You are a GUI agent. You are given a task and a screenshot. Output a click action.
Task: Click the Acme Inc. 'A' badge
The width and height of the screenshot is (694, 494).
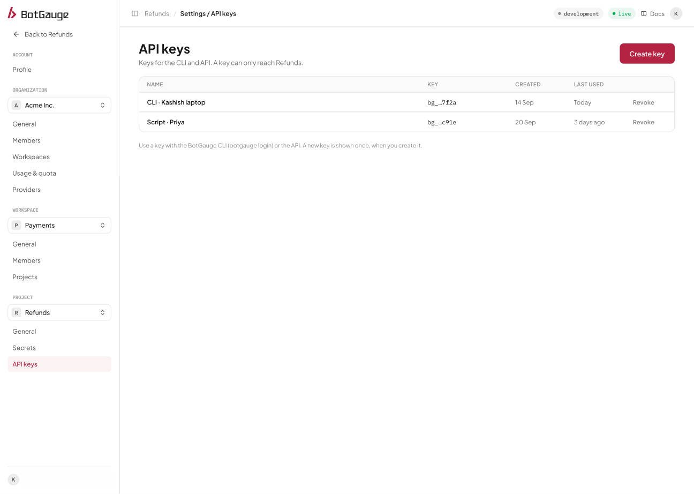tap(16, 105)
